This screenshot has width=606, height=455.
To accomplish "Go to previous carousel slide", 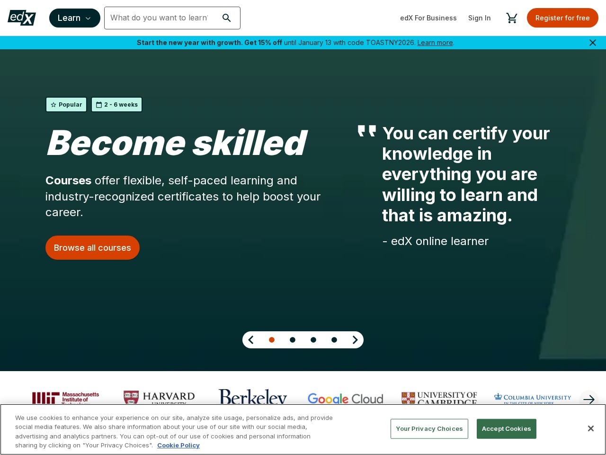I will click(251, 340).
